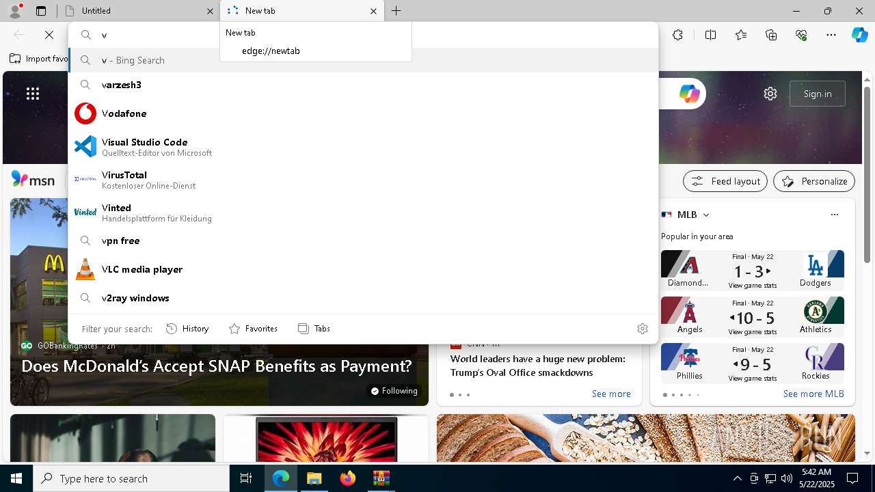This screenshot has width=875, height=492.
Task: Open the bread and grains image card
Action: point(646,438)
